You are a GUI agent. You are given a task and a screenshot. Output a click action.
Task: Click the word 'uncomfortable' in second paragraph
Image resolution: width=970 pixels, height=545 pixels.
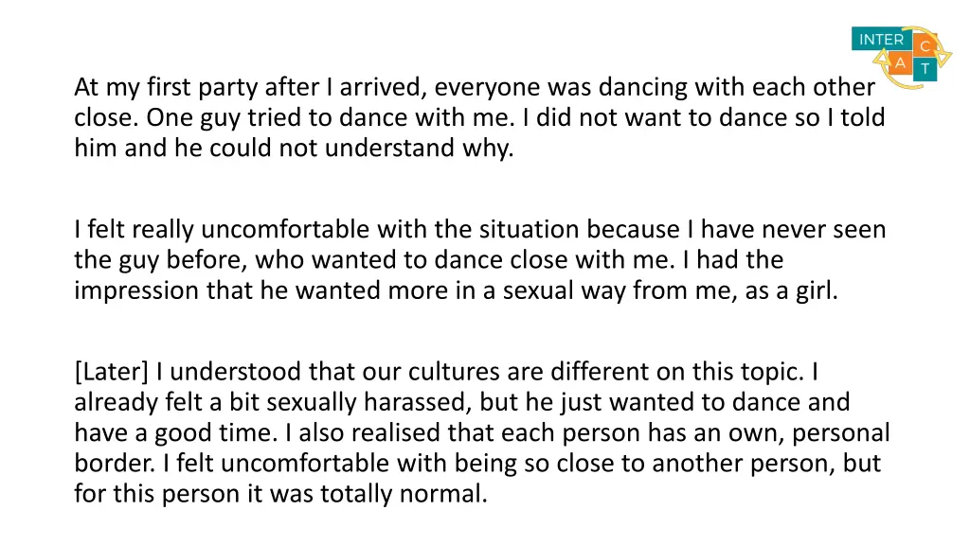285,229
